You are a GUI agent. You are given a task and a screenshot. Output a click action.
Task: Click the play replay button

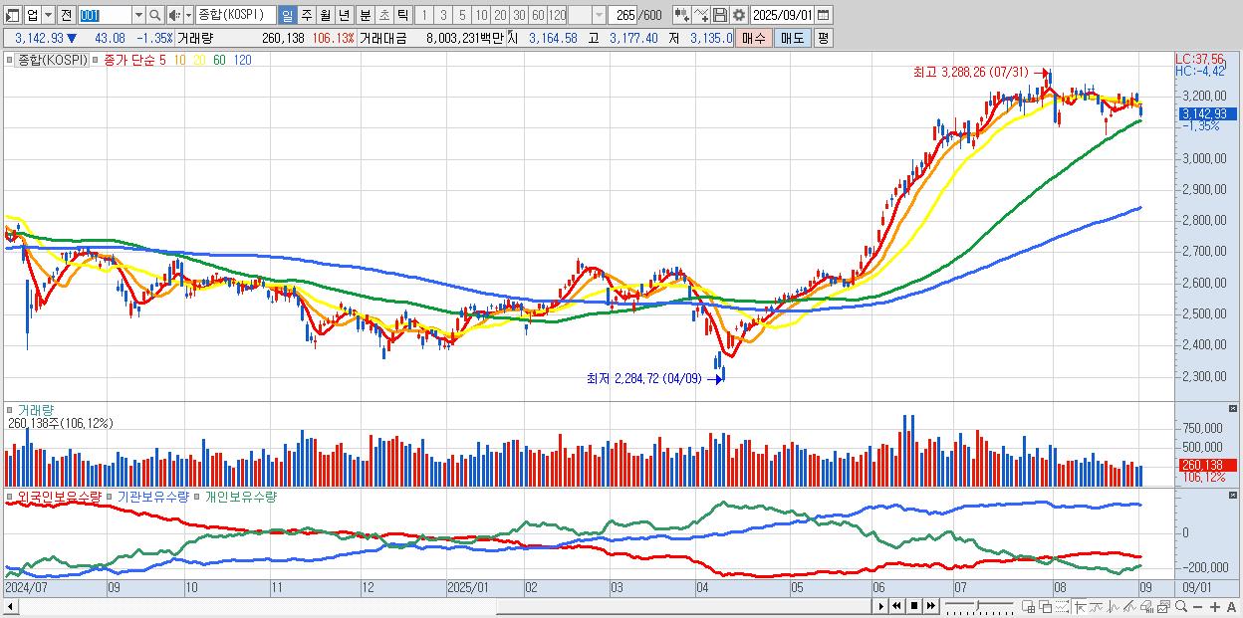(x=881, y=606)
